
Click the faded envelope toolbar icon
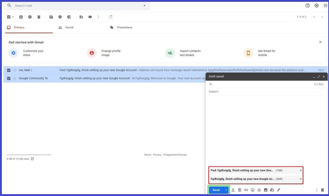110,17
